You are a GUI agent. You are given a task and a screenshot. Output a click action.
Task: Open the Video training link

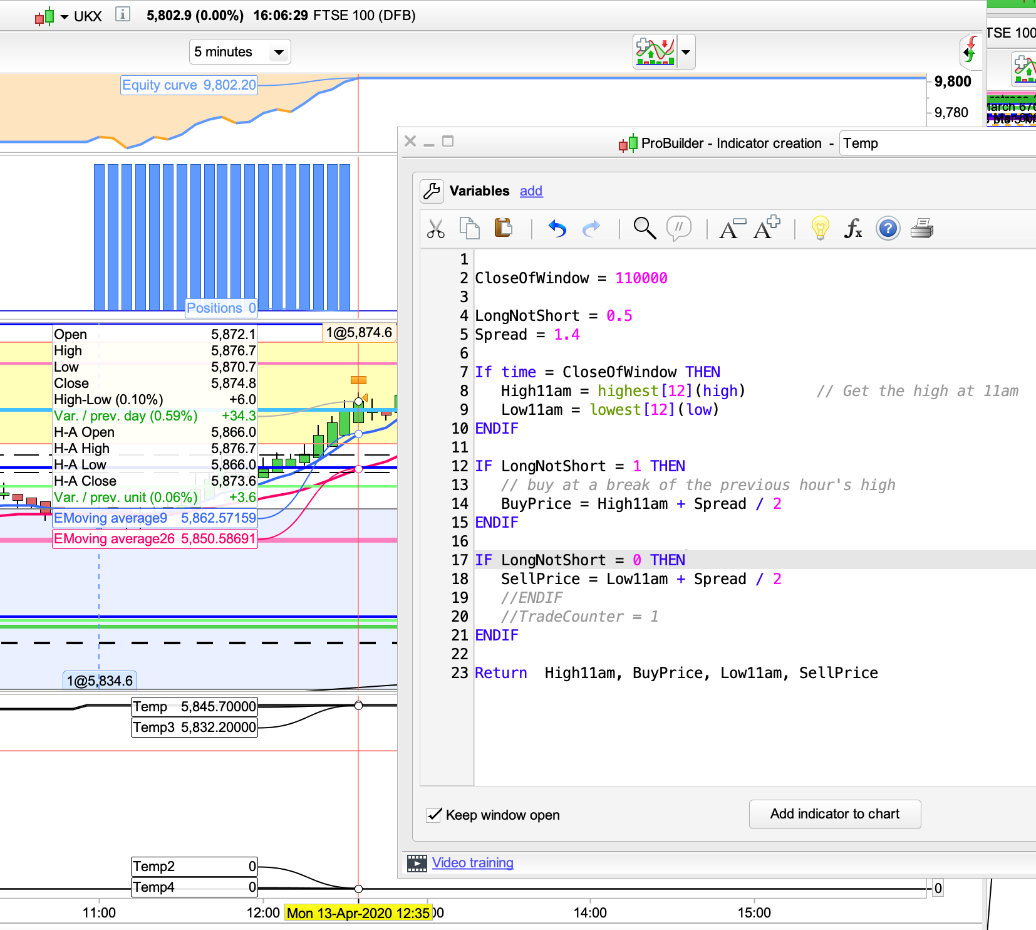[x=472, y=863]
